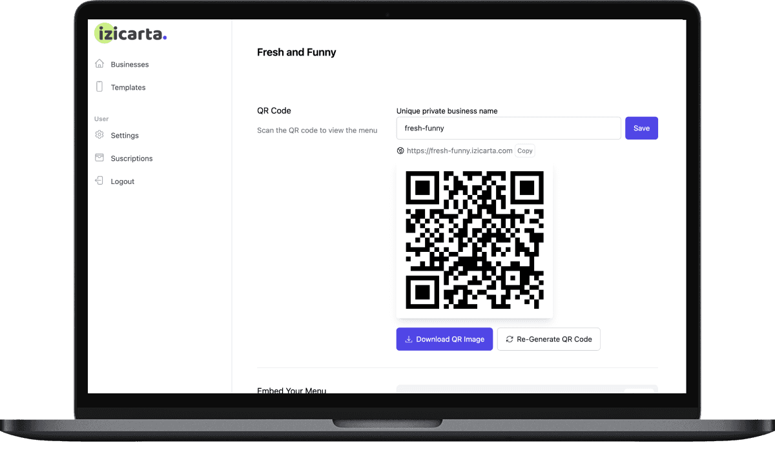Re-Generate the QR Code
This screenshot has width=775, height=456.
548,339
